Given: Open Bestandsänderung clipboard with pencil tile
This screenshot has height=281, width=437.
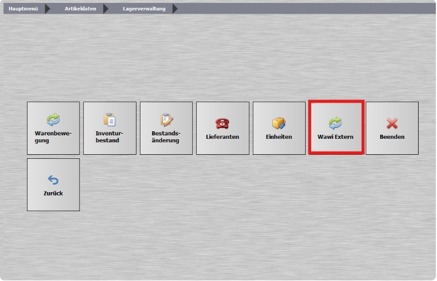Looking at the screenshot, I should (166, 128).
